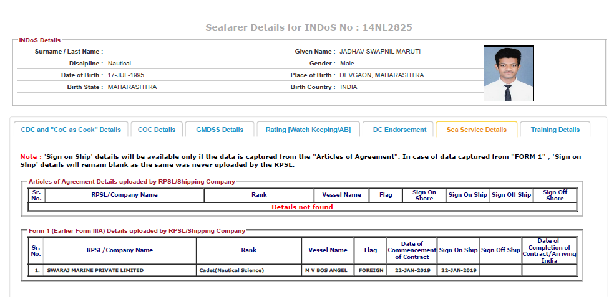Image resolution: width=614 pixels, height=297 pixels.
Task: Open the GMDSS Details tab
Action: point(220,130)
